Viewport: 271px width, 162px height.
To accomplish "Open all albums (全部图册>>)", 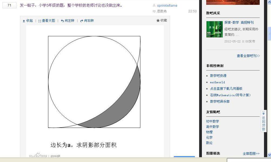I will coord(251,154).
